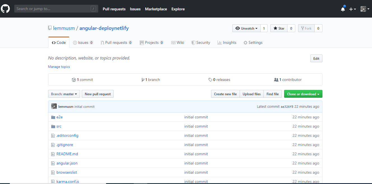Open the Settings tab

tap(253, 42)
